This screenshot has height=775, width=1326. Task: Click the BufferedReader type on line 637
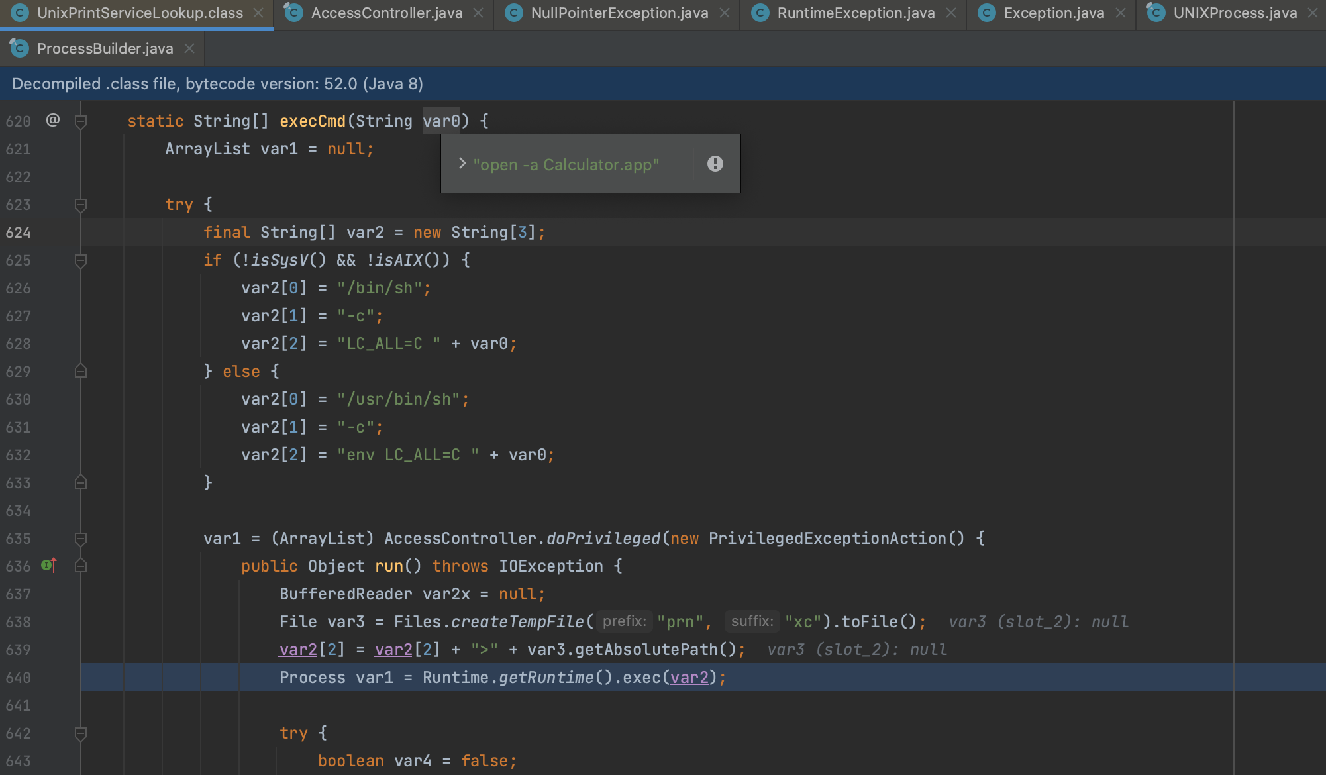[346, 594]
